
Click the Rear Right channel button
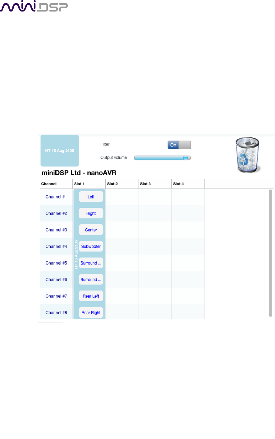click(91, 313)
